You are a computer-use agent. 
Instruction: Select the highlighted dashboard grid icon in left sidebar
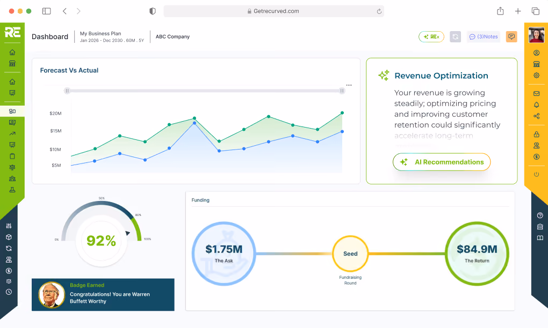pos(12,111)
